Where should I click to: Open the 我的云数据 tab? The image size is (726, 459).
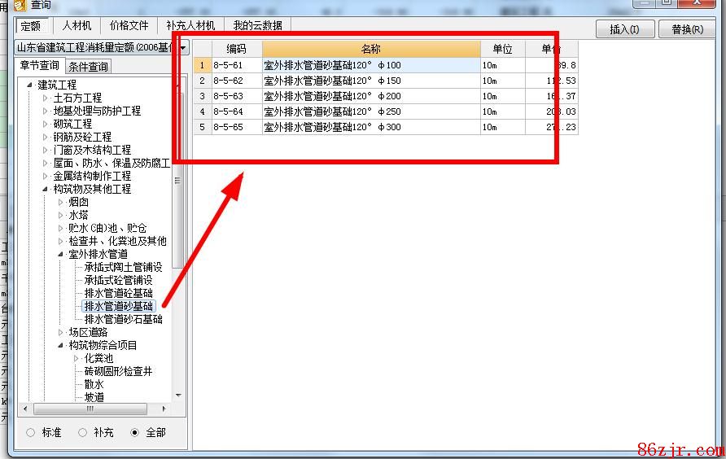[x=257, y=26]
